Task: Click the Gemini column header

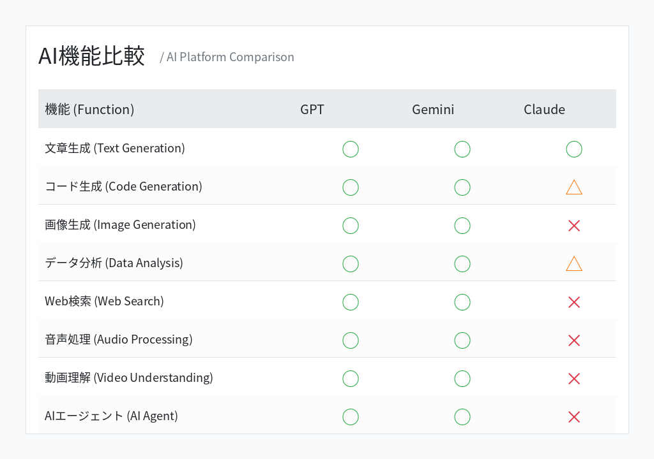Action: click(433, 110)
